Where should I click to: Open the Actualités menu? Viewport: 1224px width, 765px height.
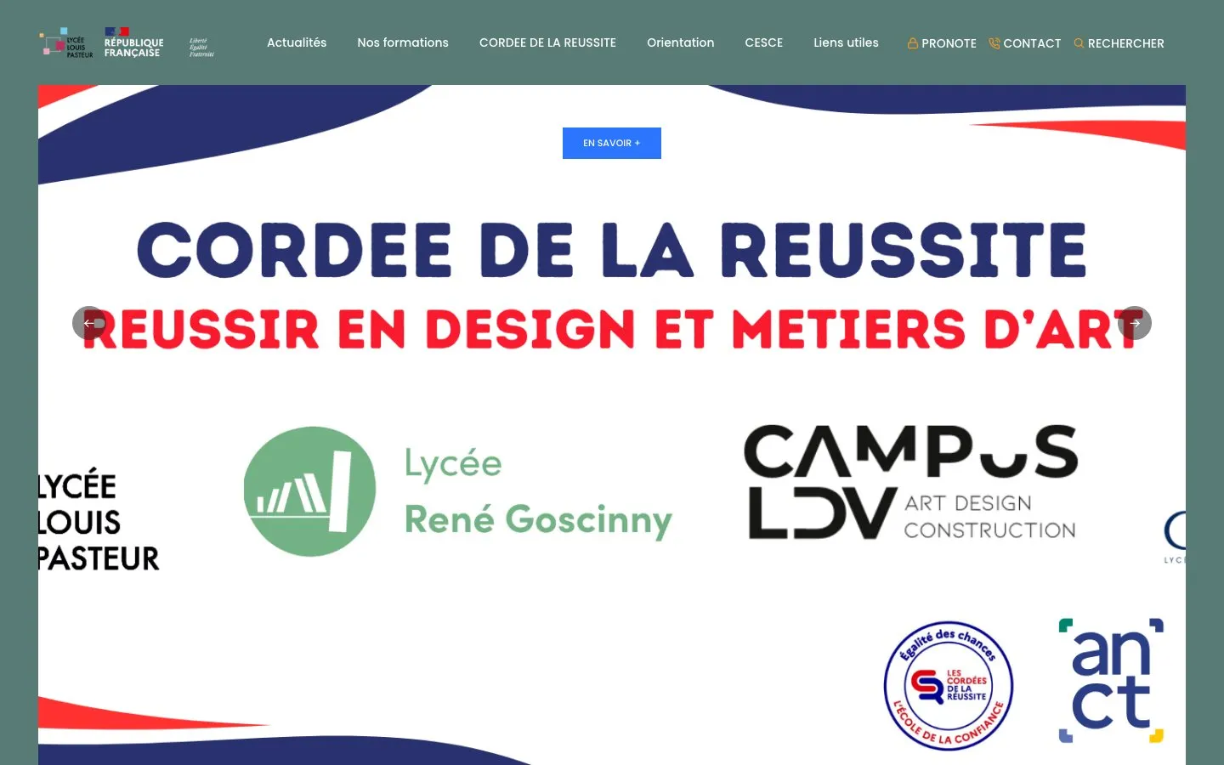coord(297,42)
